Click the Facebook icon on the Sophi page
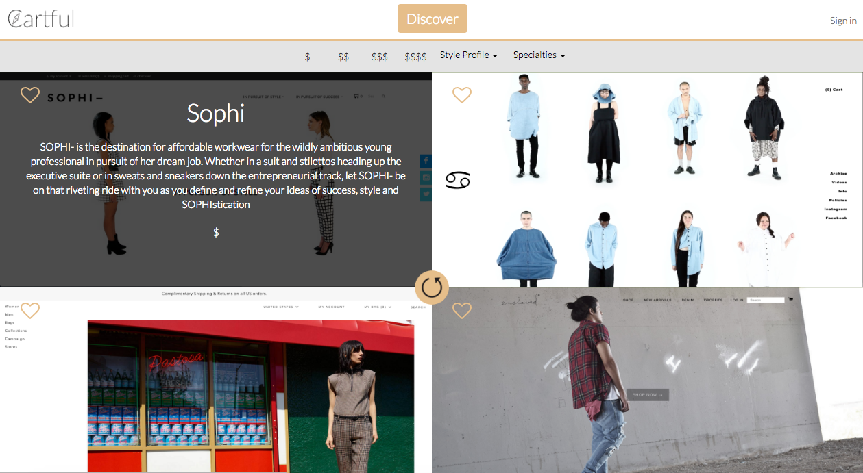The image size is (863, 473). click(x=426, y=161)
